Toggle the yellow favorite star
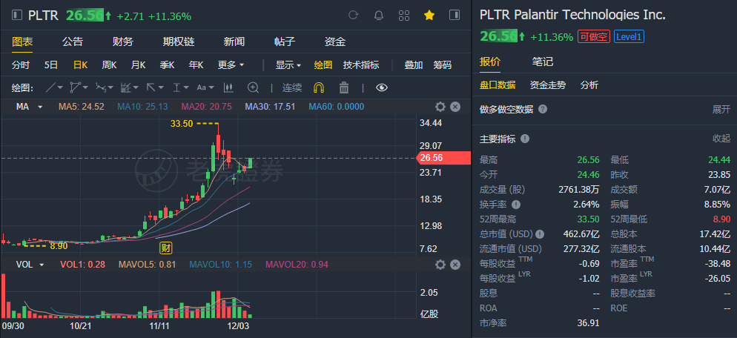 (429, 16)
